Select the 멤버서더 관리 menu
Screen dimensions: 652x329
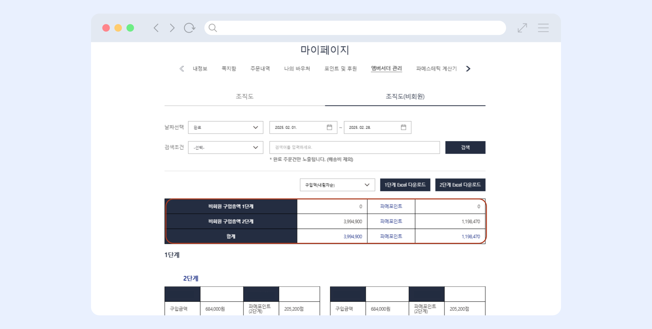pyautogui.click(x=386, y=69)
